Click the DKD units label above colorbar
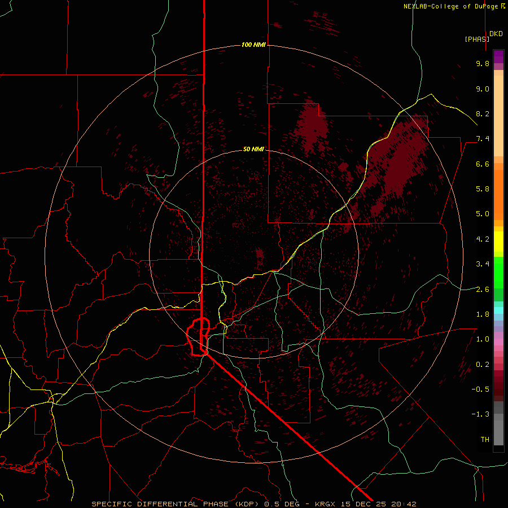The height and width of the screenshot is (508, 508). coord(496,34)
